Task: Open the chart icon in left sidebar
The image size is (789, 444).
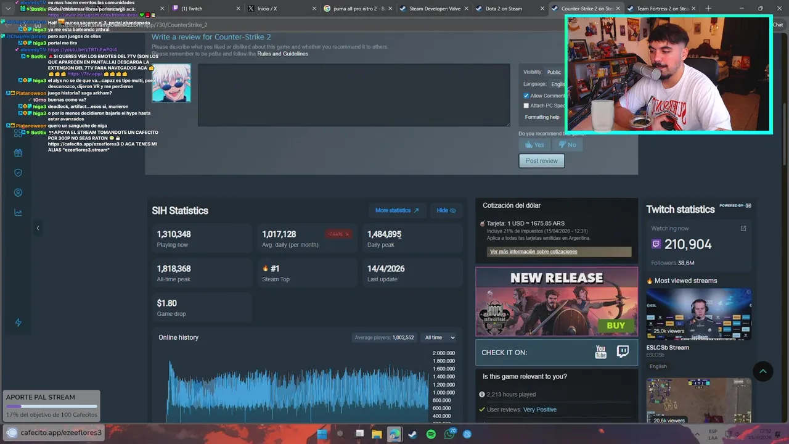Action: [18, 213]
